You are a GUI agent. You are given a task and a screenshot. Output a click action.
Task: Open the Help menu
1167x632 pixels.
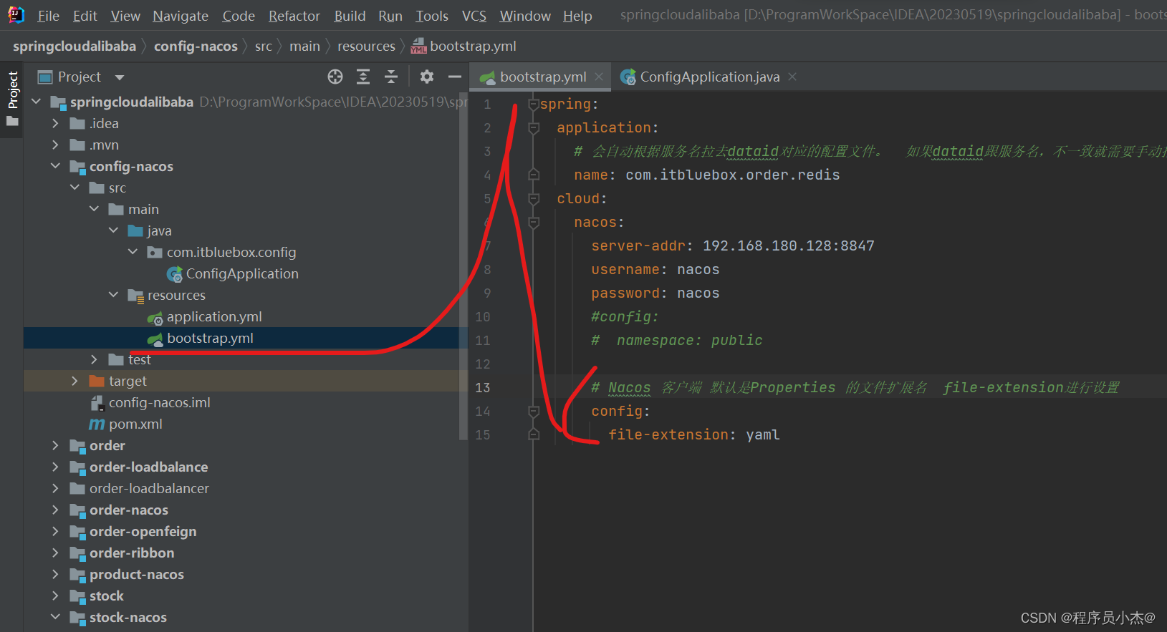[577, 16]
